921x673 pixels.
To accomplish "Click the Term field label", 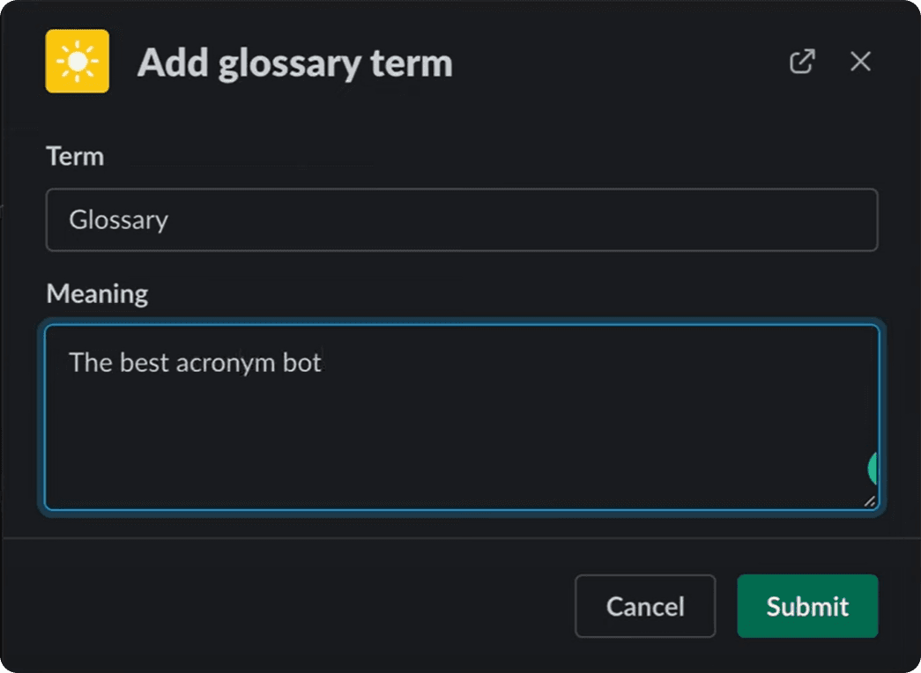I will click(75, 156).
